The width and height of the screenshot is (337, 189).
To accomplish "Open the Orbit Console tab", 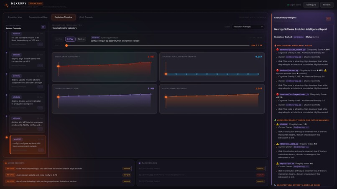I will pyautogui.click(x=86, y=17).
